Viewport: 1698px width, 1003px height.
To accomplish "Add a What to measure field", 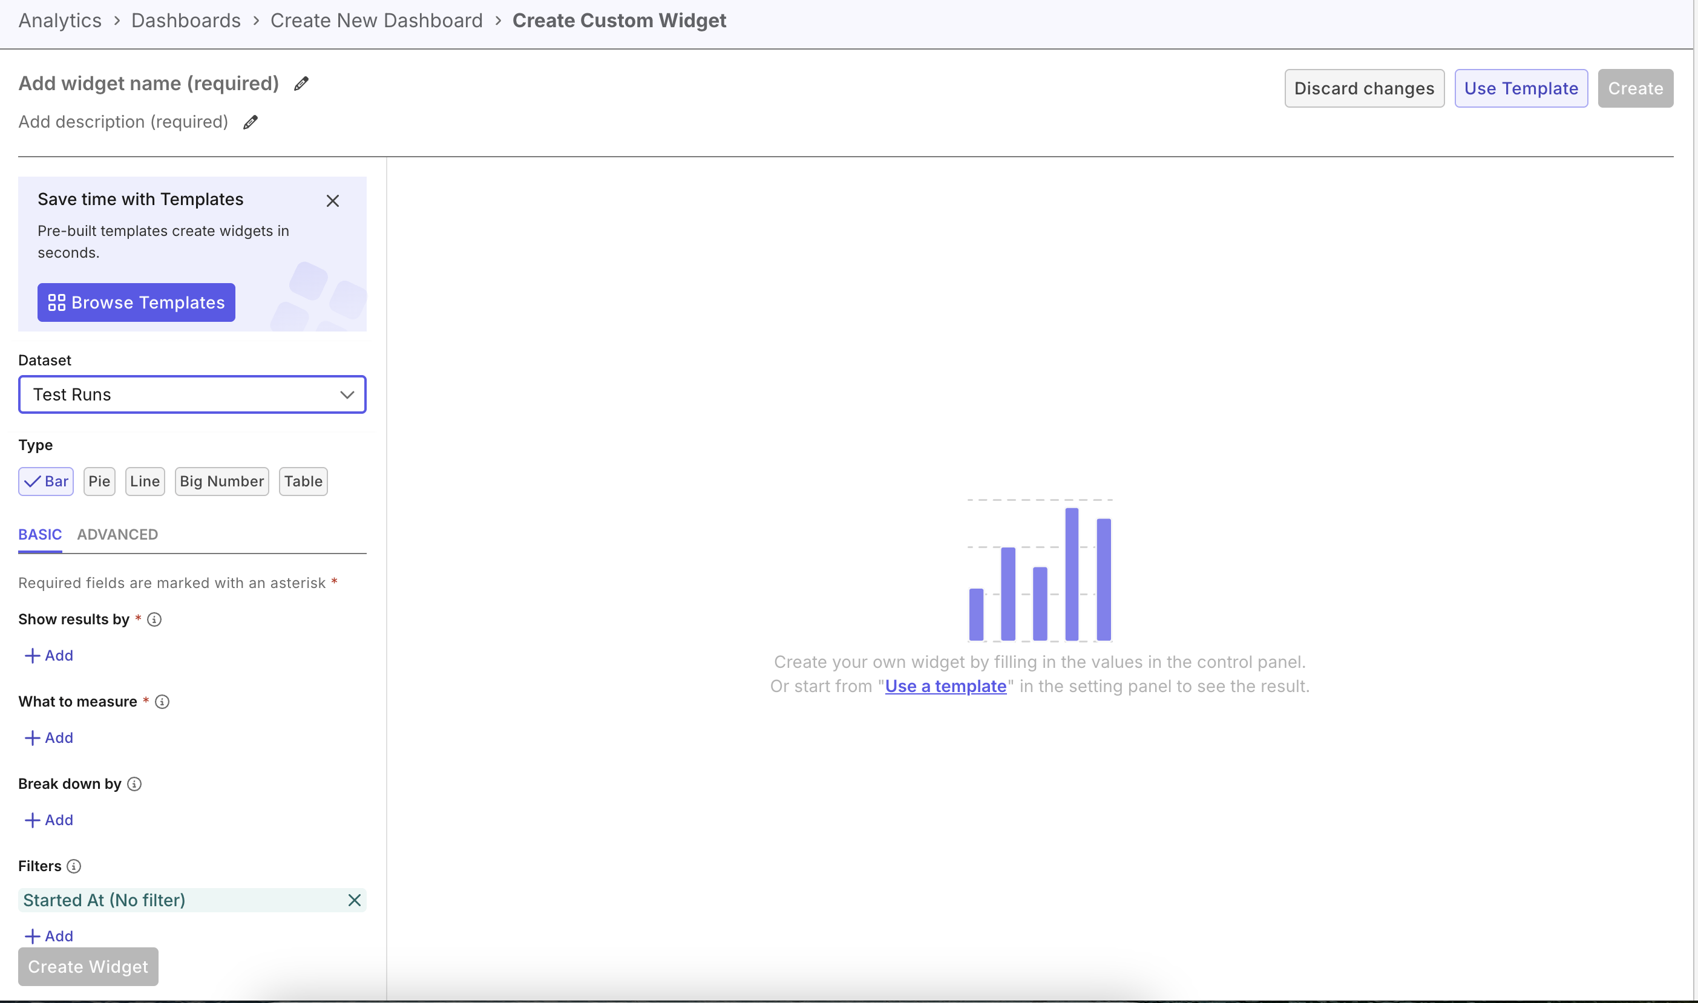I will pos(48,738).
